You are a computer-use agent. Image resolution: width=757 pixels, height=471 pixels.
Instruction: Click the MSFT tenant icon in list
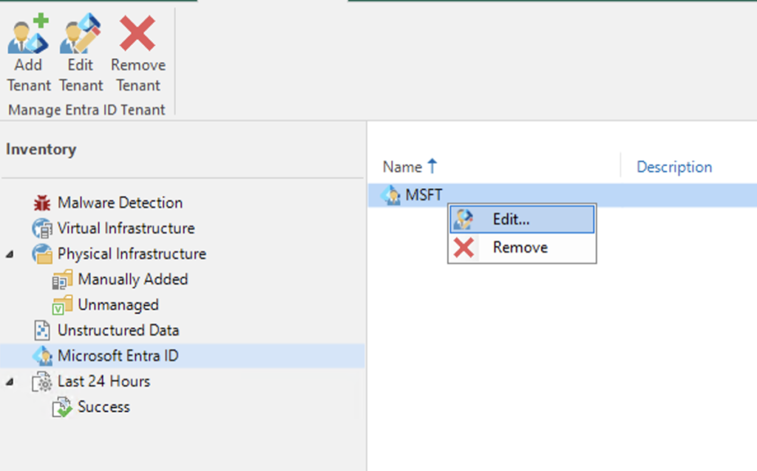tap(390, 195)
